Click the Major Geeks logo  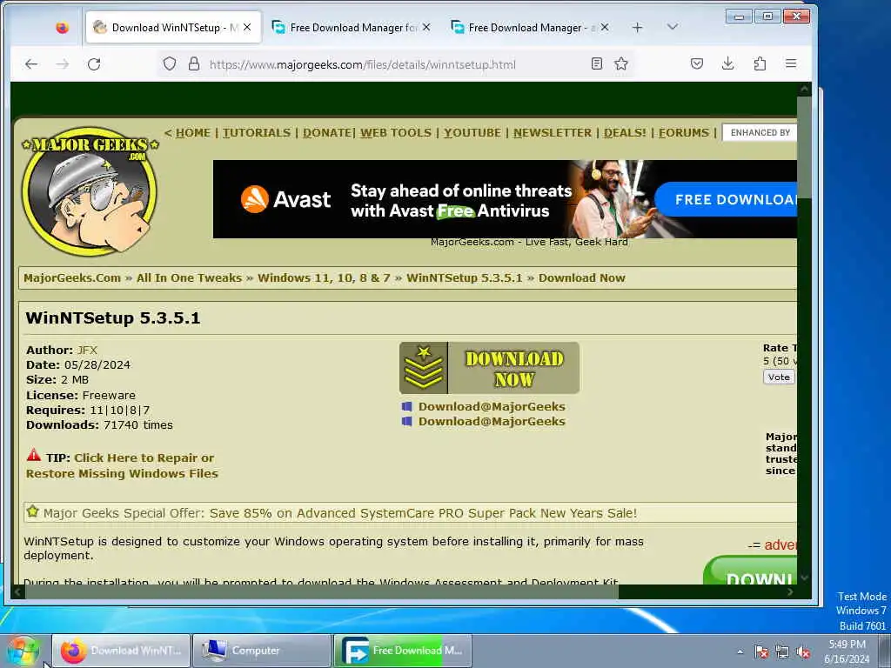click(x=90, y=190)
